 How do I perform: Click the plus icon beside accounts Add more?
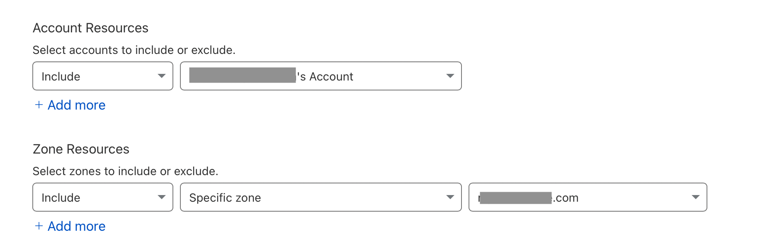tap(39, 105)
